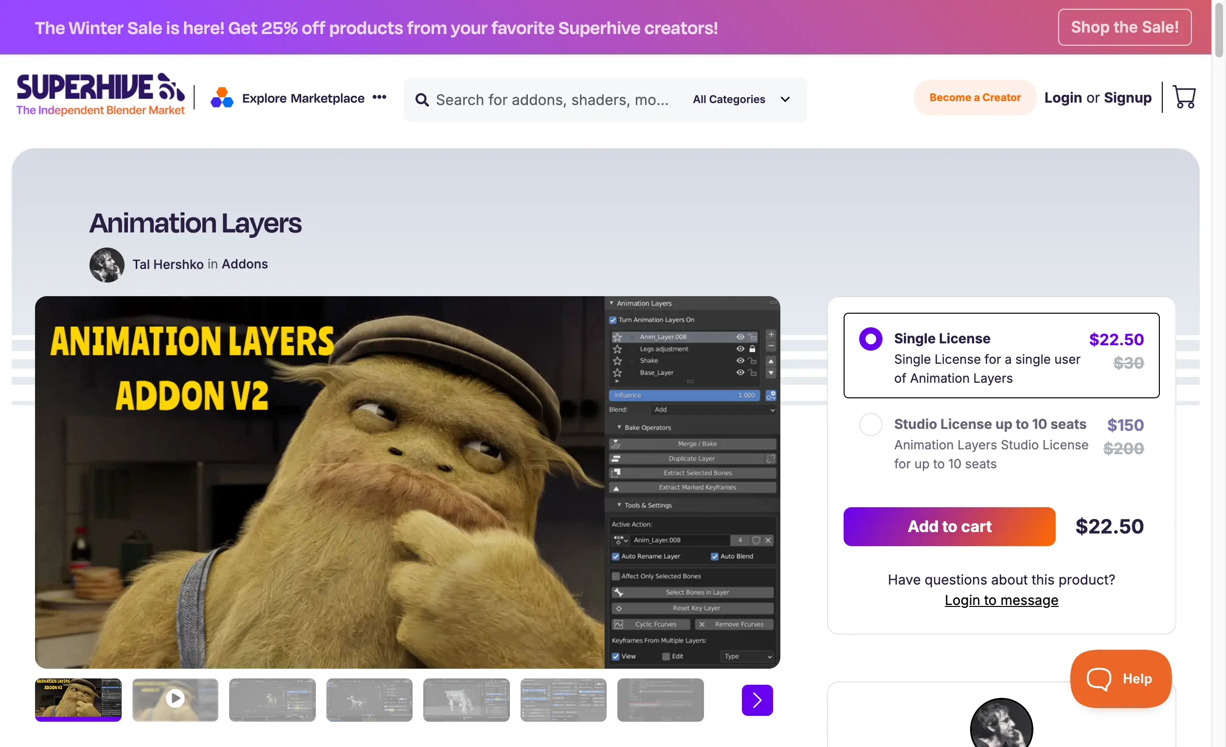Open the All Categories dropdown
This screenshot has width=1226, height=747.
[x=741, y=100]
